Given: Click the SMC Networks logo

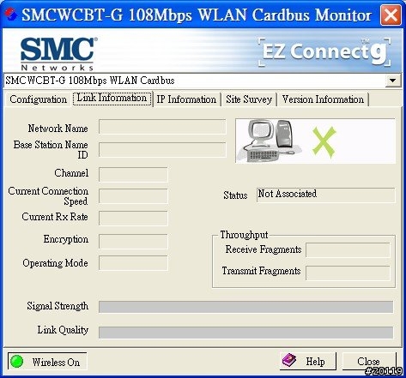Looking at the screenshot, I should (x=58, y=54).
